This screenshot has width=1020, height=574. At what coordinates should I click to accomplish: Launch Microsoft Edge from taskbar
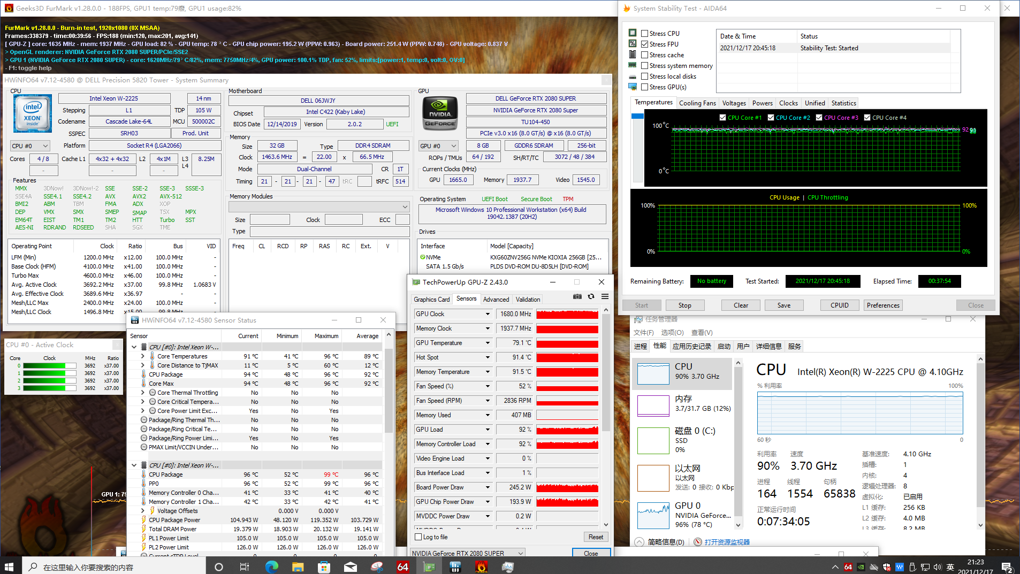(x=271, y=567)
